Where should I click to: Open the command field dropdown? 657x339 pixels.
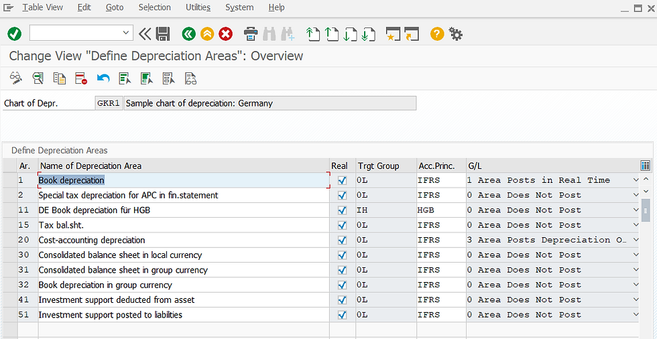(x=125, y=33)
